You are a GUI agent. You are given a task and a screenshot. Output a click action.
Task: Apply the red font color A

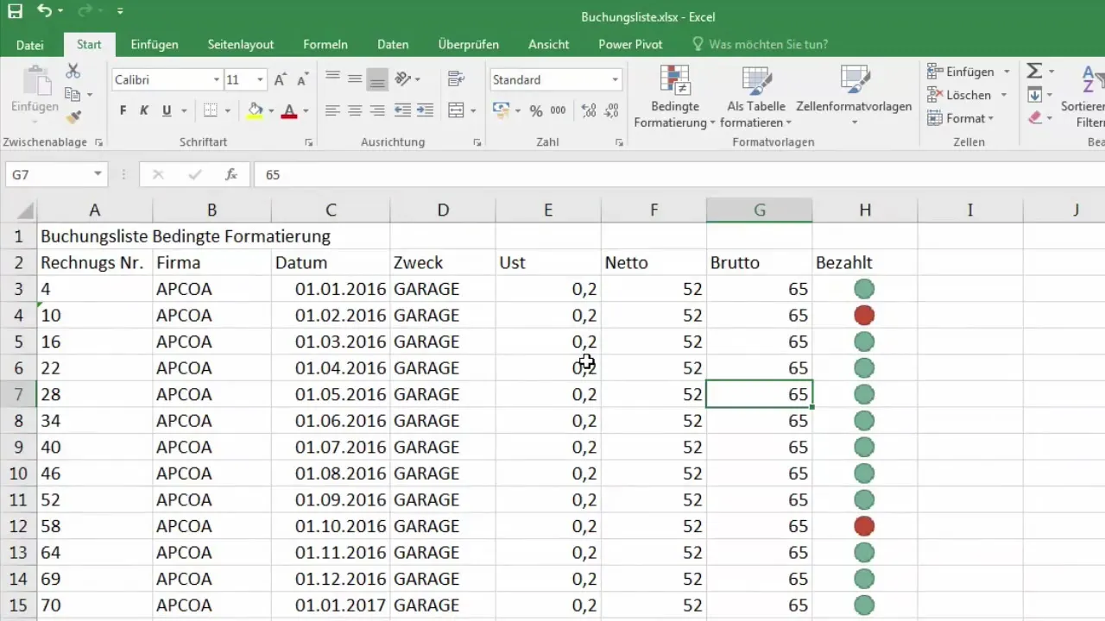click(288, 110)
